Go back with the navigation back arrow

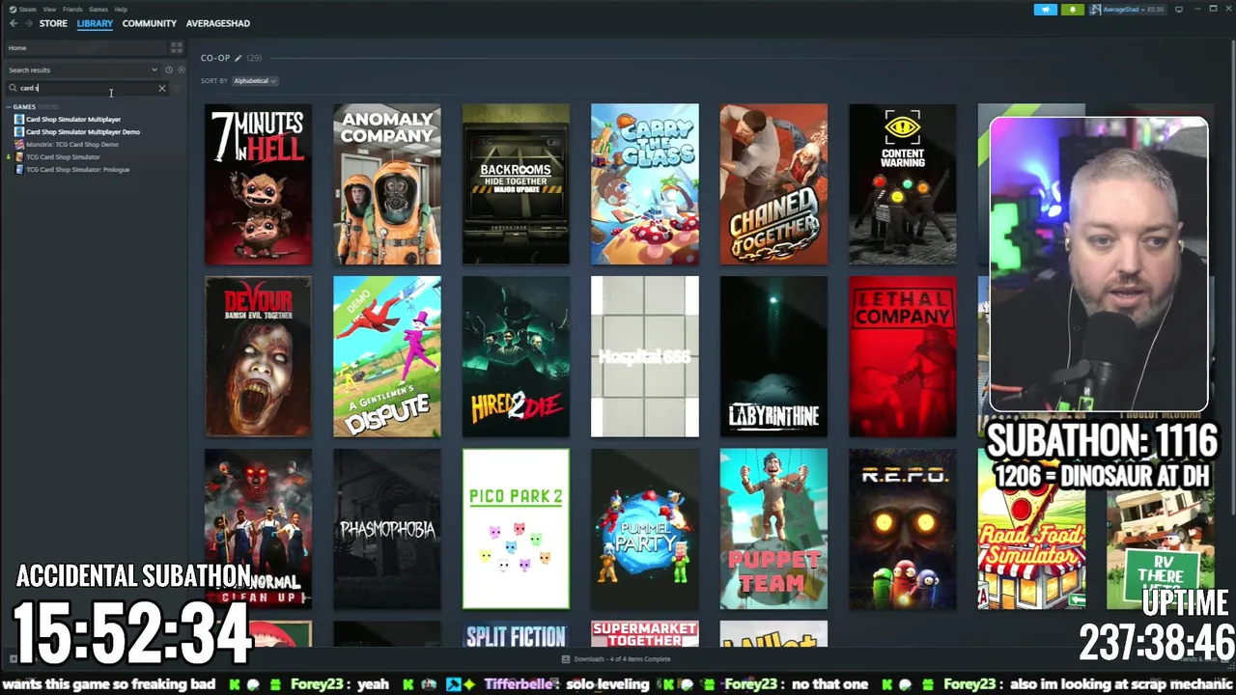point(14,23)
